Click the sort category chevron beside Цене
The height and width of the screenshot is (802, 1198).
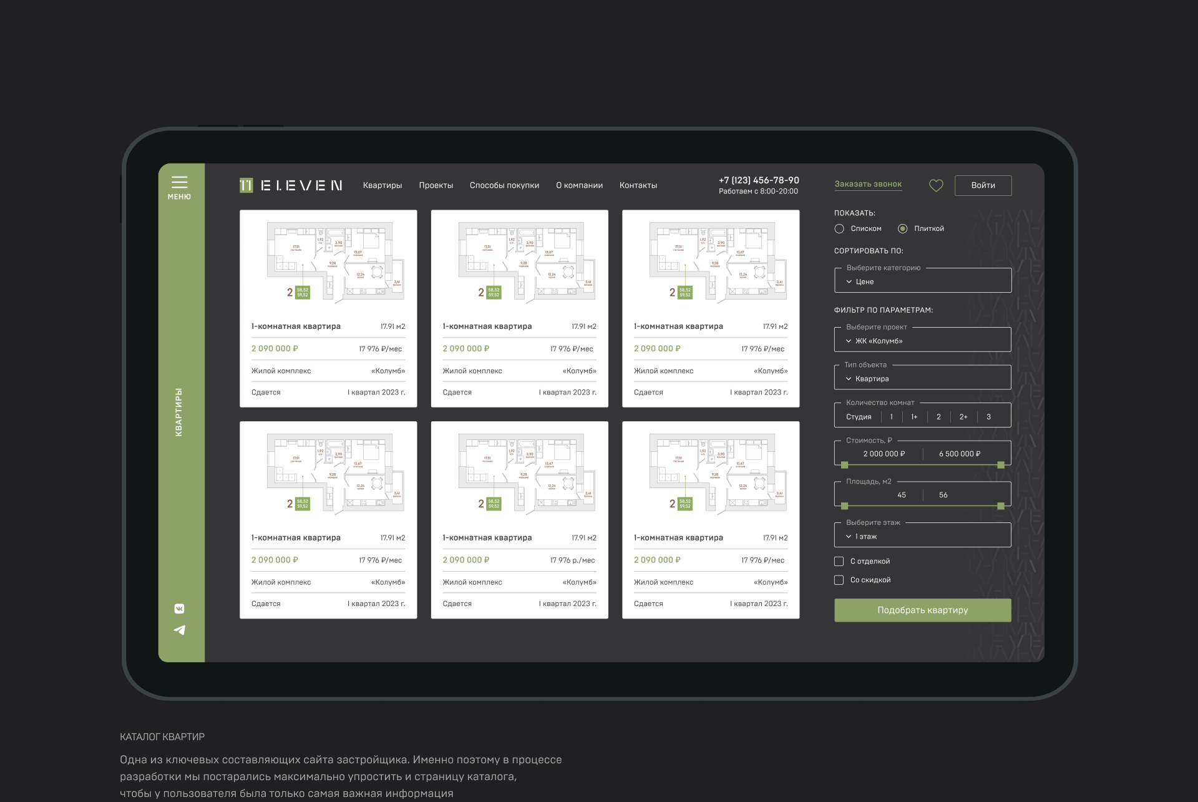click(849, 282)
